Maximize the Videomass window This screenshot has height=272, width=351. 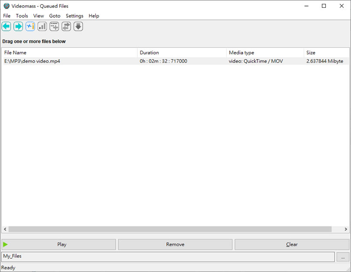pos(324,6)
